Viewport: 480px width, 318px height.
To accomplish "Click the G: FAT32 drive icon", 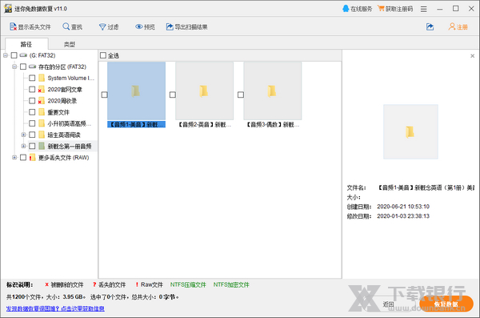I will [x=23, y=55].
